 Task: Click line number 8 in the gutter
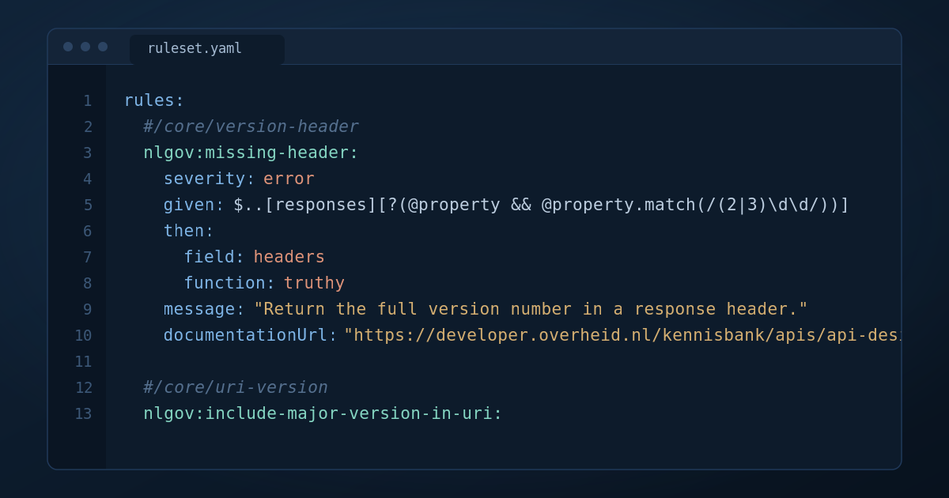coord(88,283)
